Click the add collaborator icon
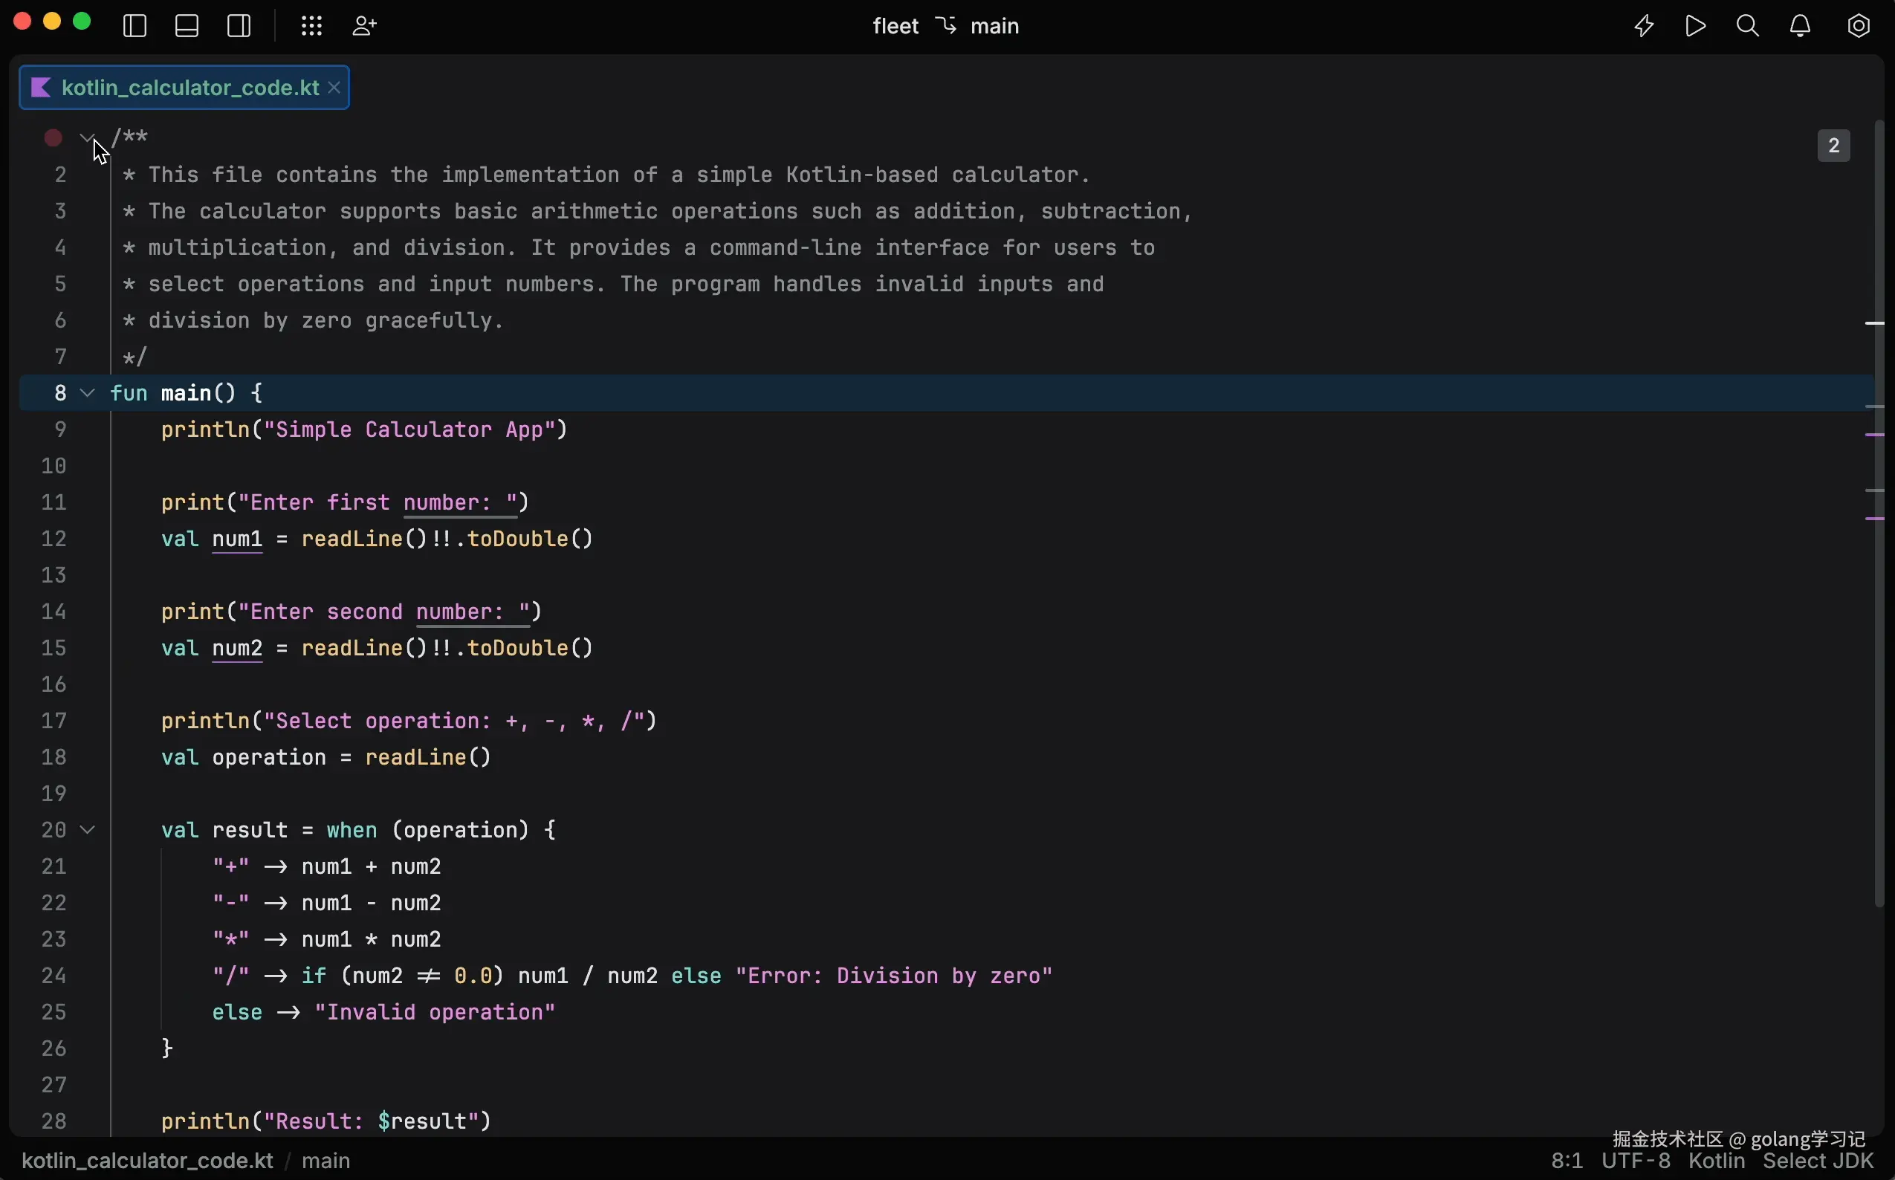Screen dimensions: 1895x1180 (363, 26)
